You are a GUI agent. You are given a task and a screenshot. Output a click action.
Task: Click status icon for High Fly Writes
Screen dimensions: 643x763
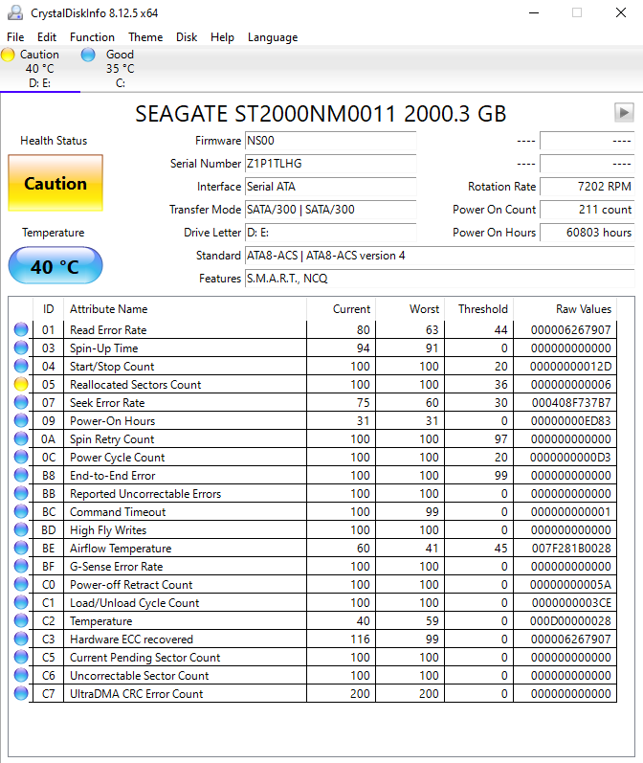point(21,529)
